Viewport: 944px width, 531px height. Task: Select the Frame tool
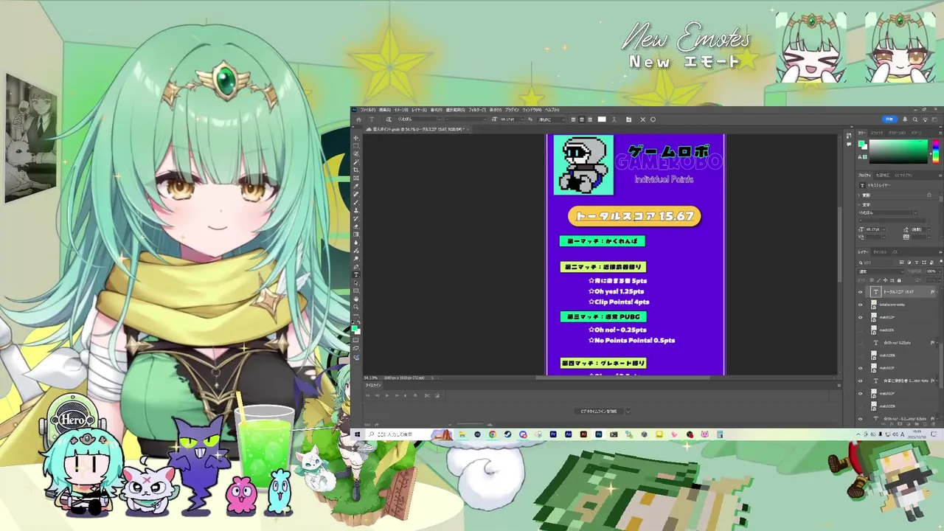(x=356, y=178)
